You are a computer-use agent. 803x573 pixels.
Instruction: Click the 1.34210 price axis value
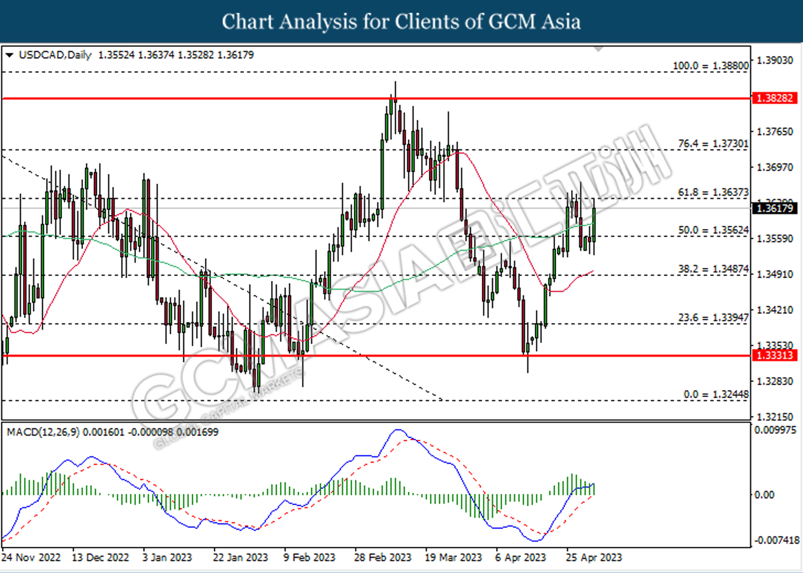click(x=774, y=310)
